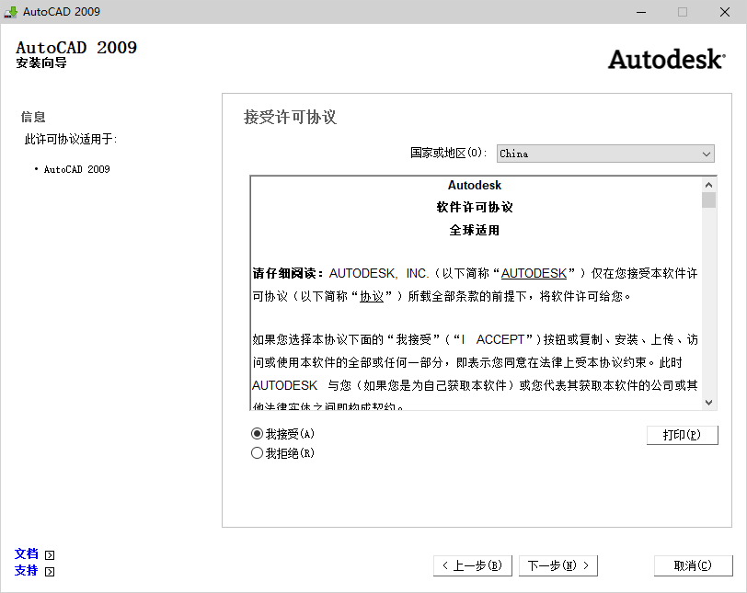Select the 我接受(A) radio button
This screenshot has height=593, width=747.
coord(258,435)
